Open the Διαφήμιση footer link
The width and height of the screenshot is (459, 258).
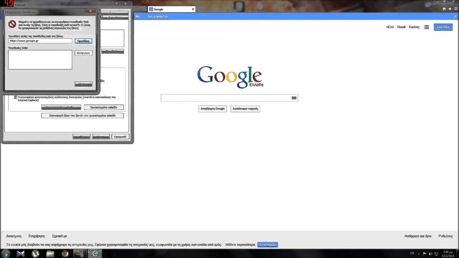coord(14,236)
